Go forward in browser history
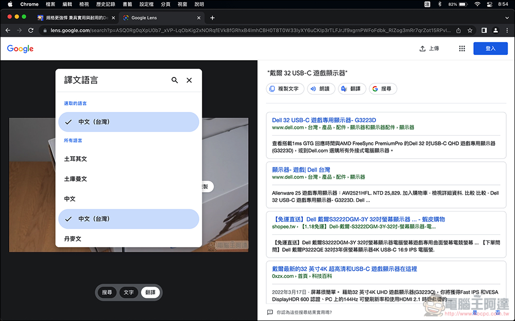The height and width of the screenshot is (321, 515). [20, 30]
